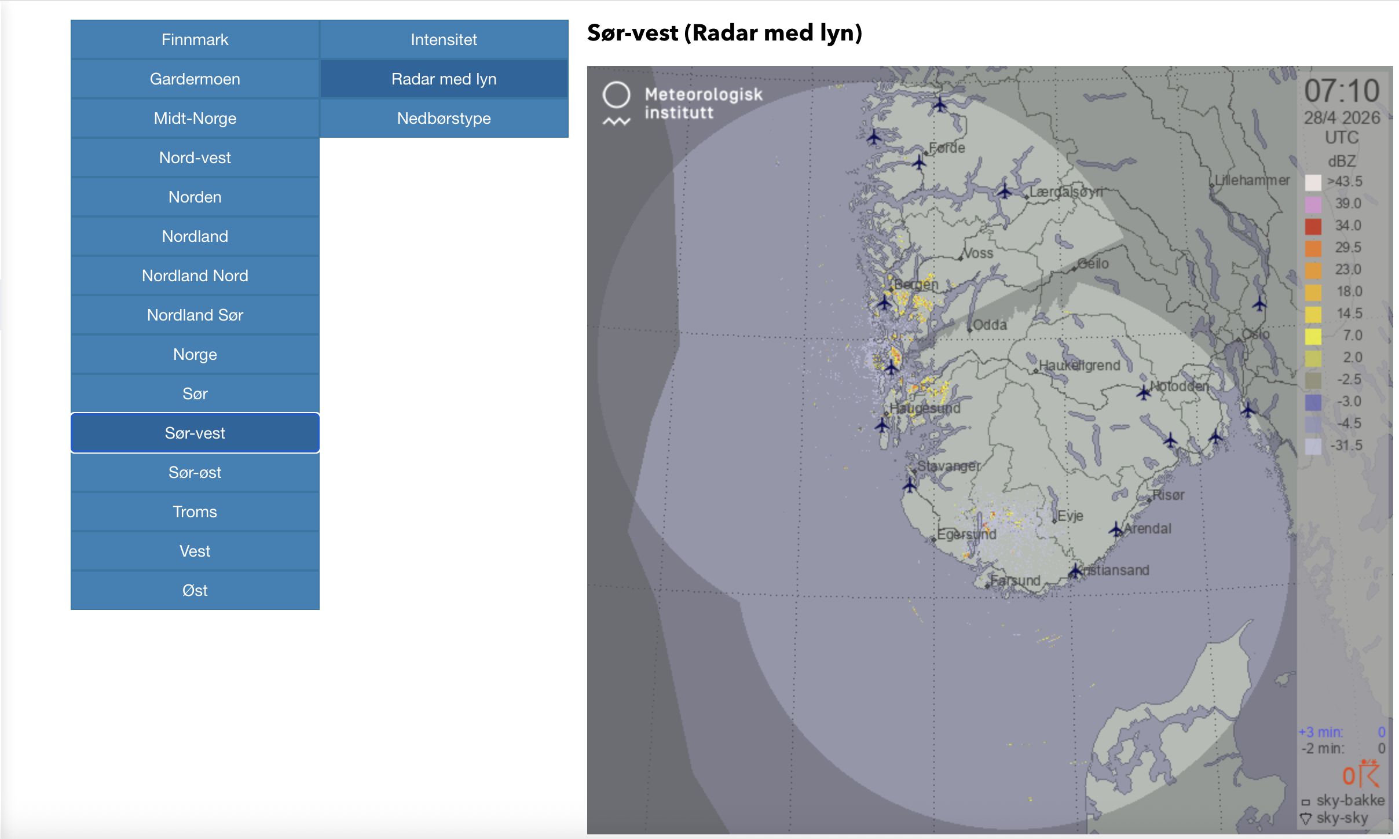The image size is (1399, 839).
Task: Click the yellow 7.0 dBZ swatch
Action: tap(1313, 336)
